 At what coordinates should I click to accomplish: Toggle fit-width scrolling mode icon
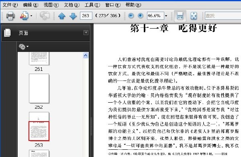[x=180, y=16]
